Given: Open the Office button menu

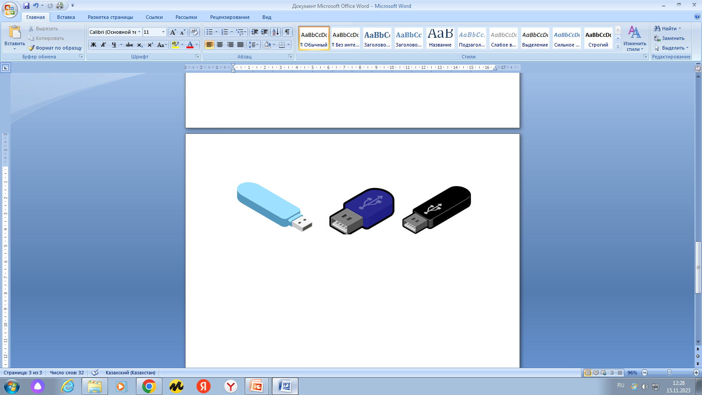Looking at the screenshot, I should coord(10,9).
